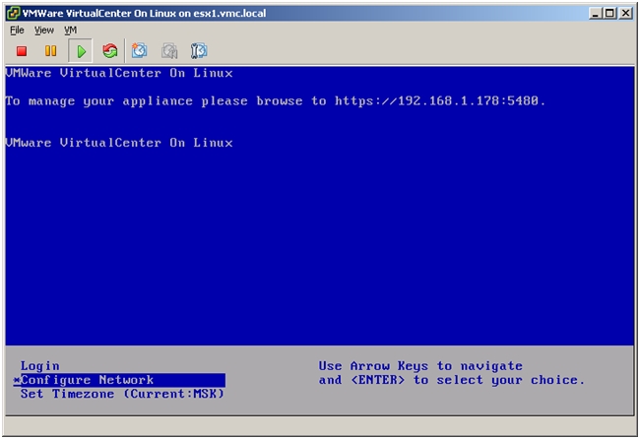Reset the VM using the restart icon
Viewport: 640px width, 439px height.
109,50
